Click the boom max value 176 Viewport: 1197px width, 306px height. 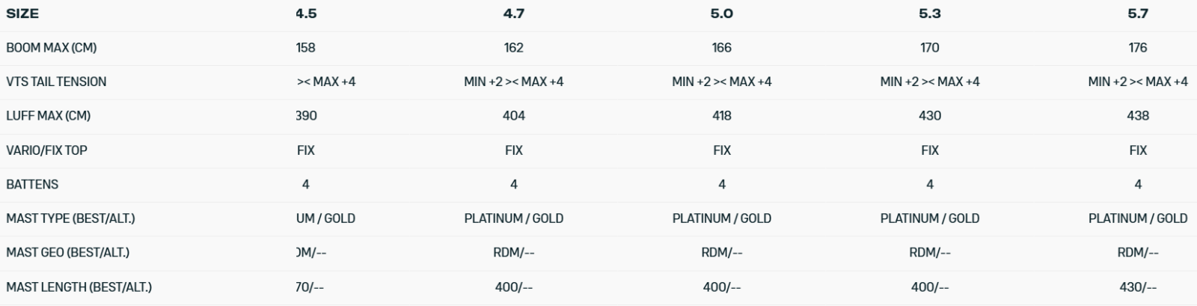[x=1137, y=48]
